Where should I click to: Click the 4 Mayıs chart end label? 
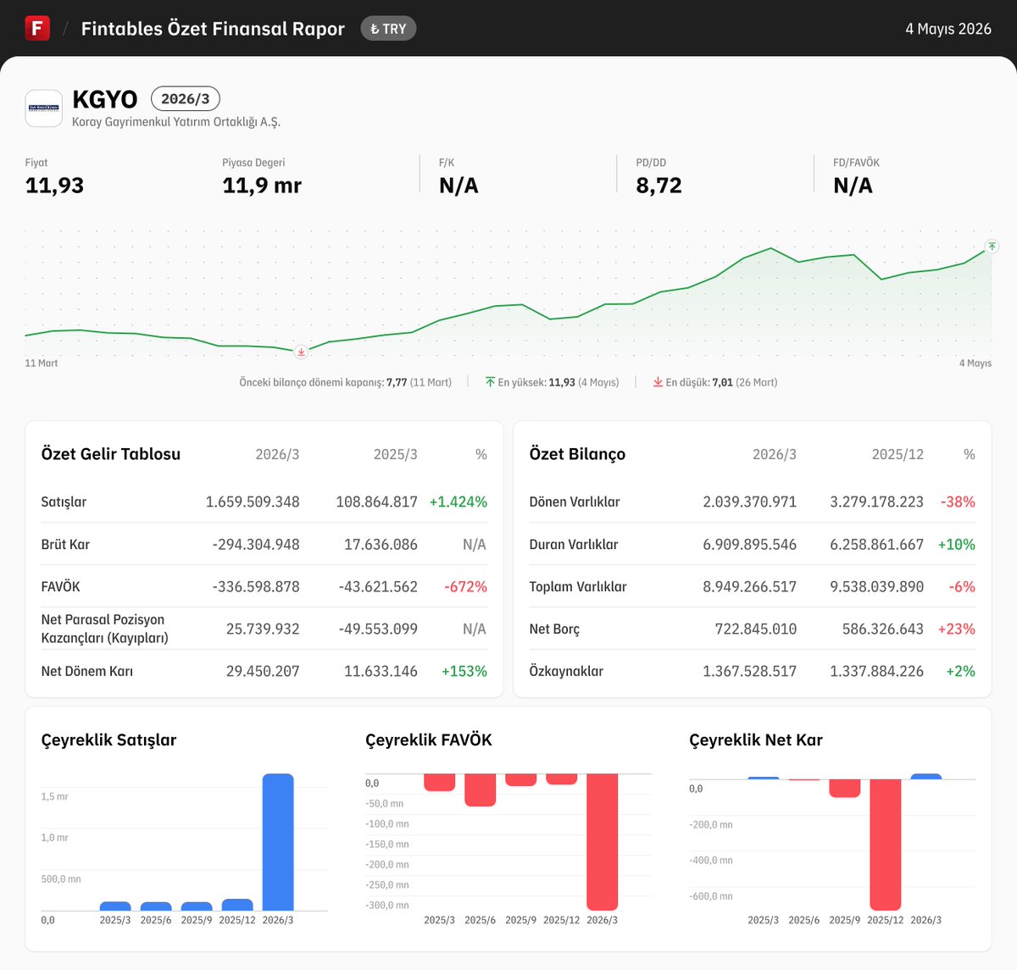[975, 363]
